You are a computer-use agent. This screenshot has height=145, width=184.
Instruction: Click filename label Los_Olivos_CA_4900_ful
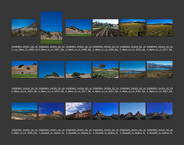[25, 48]
